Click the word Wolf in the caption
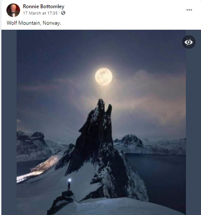Screen dimensions: 201x215 (x=12, y=23)
